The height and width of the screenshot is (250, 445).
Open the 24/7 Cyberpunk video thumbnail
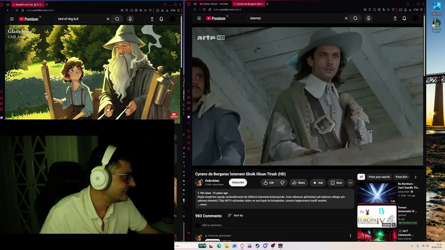377,235
